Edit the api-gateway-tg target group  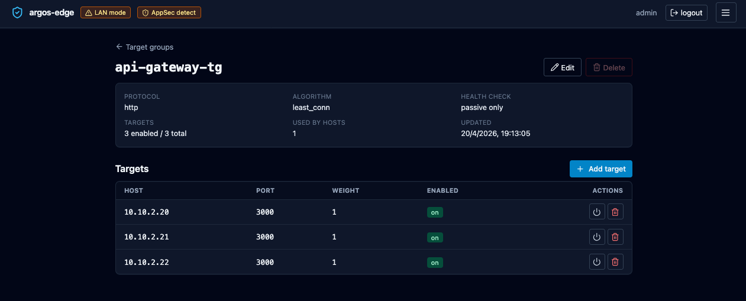pos(563,67)
